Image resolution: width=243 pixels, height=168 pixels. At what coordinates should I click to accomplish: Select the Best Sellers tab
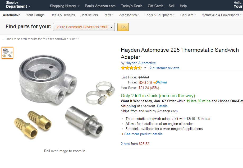89,15
